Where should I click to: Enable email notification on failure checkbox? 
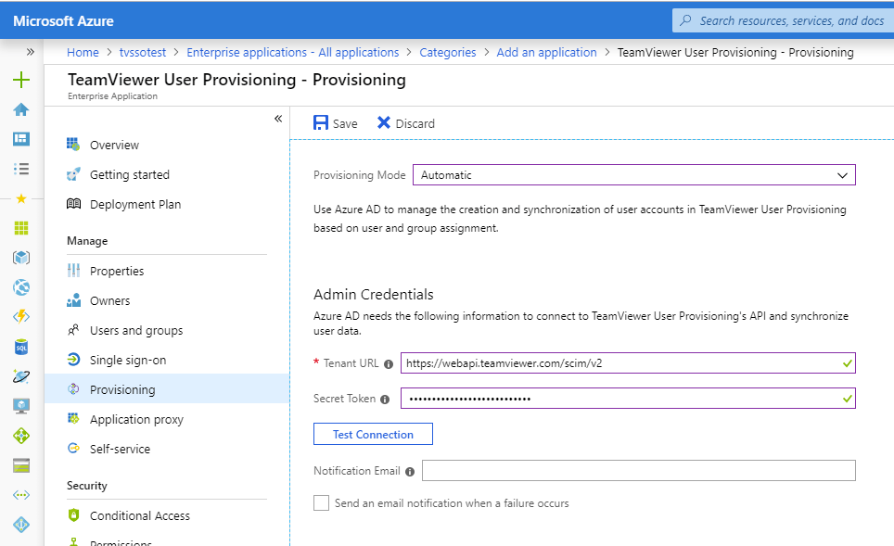[x=322, y=503]
